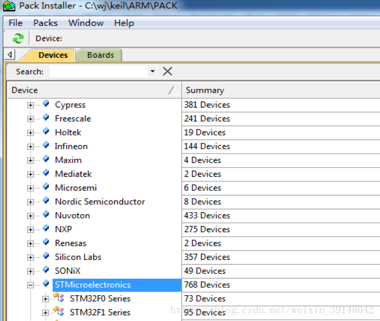Screen dimensions: 380x321
Task: Click into the Search input field
Action: 98,71
